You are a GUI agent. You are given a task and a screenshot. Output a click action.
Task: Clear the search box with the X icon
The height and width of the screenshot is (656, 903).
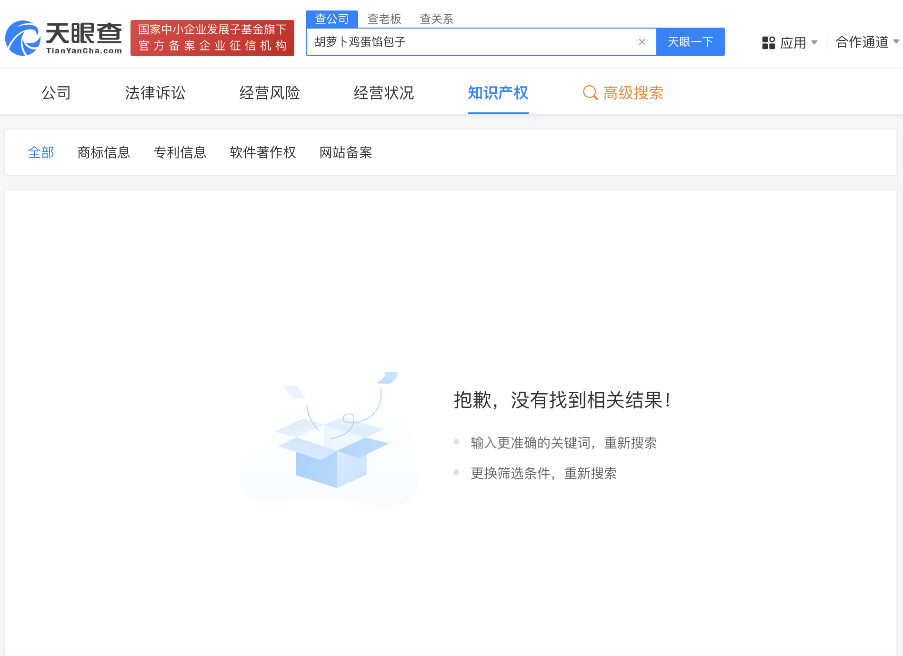click(x=642, y=42)
